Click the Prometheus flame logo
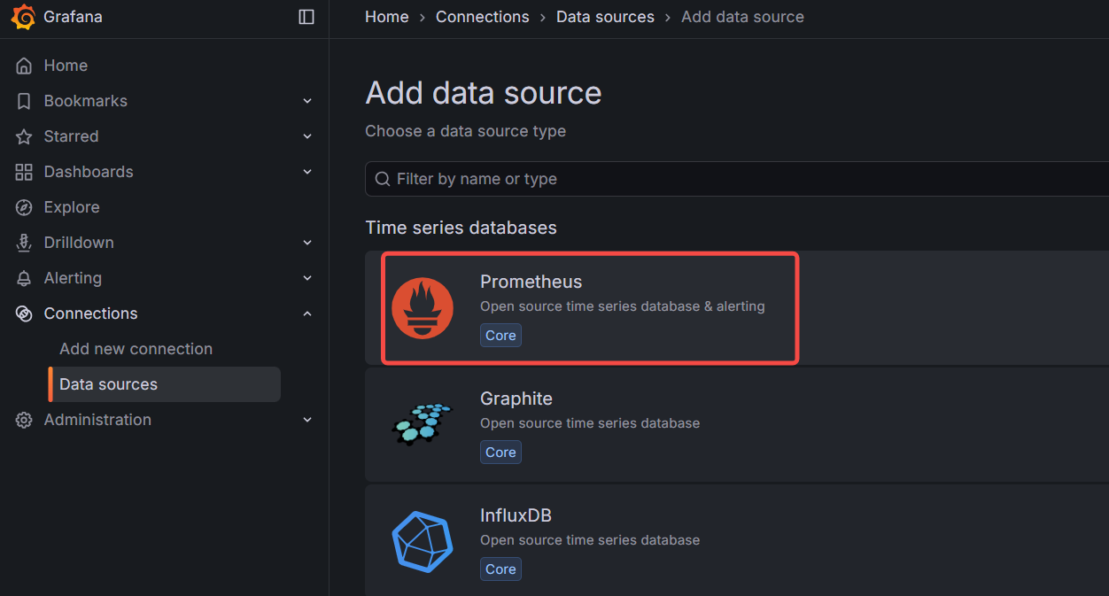The height and width of the screenshot is (596, 1109). (x=423, y=307)
